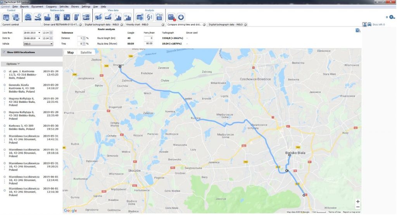Open the Terms of Use link on map

(335, 212)
